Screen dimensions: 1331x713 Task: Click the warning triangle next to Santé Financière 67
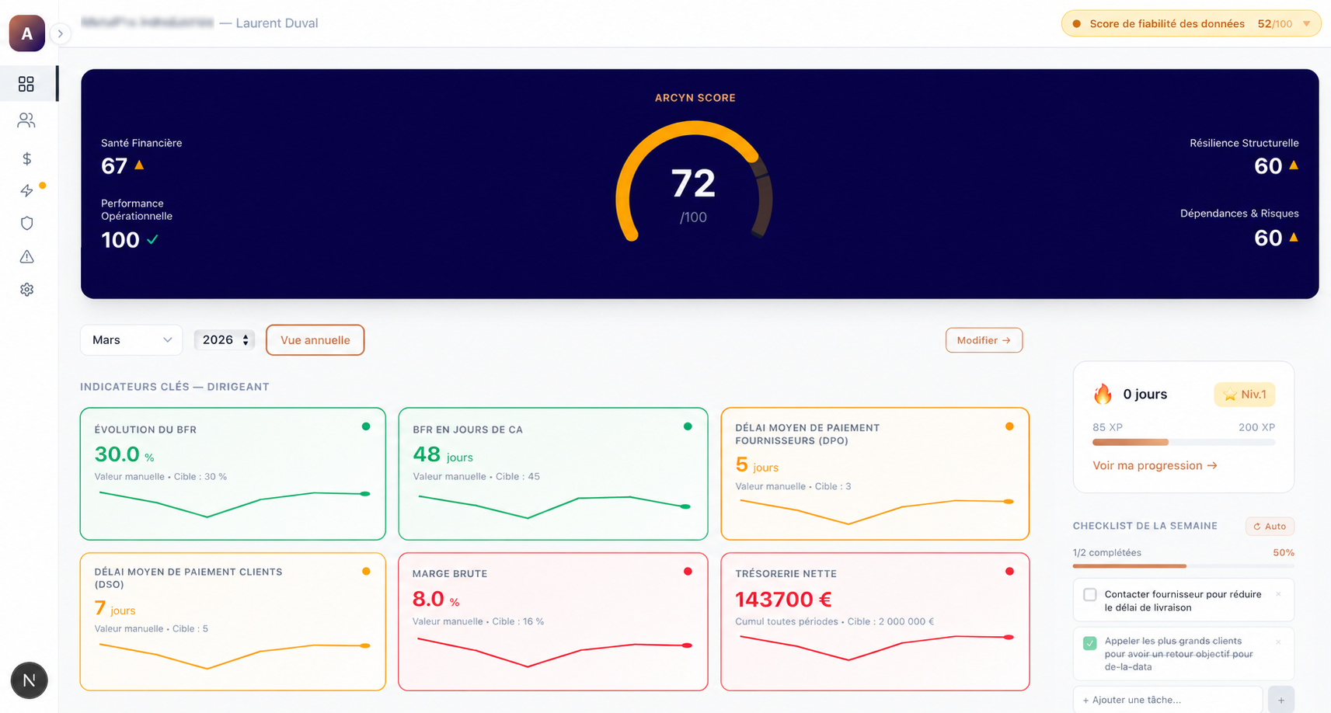tap(139, 165)
